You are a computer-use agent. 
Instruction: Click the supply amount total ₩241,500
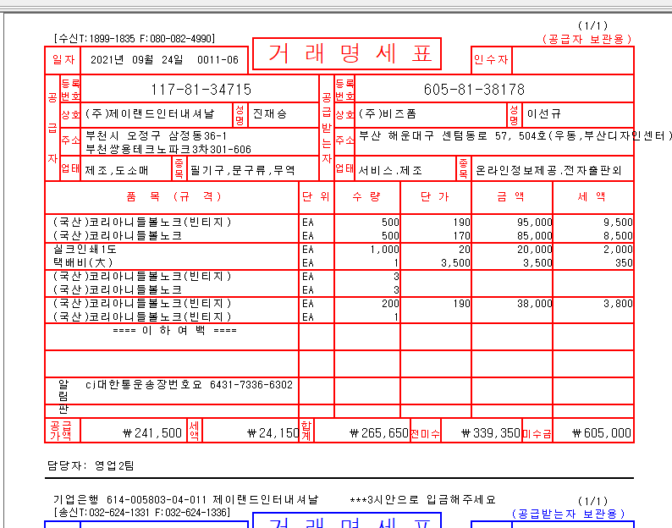(x=151, y=432)
